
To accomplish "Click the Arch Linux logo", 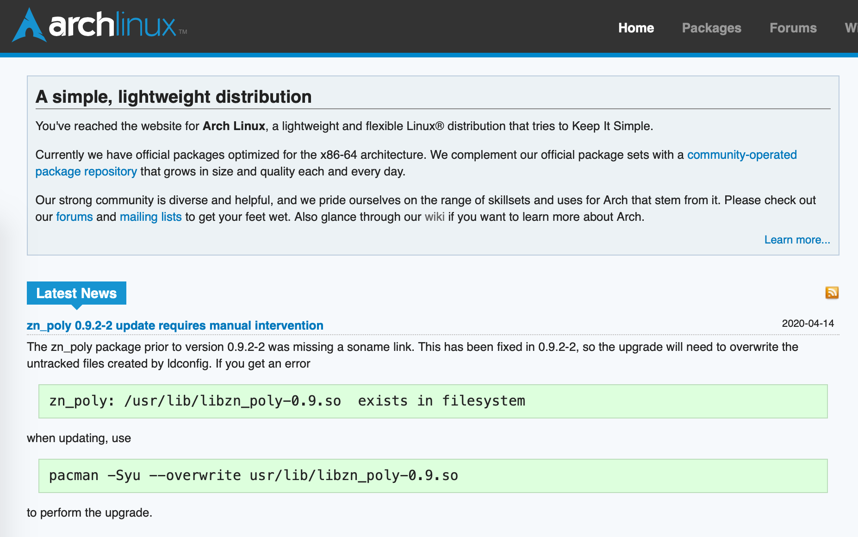I will pos(99,25).
